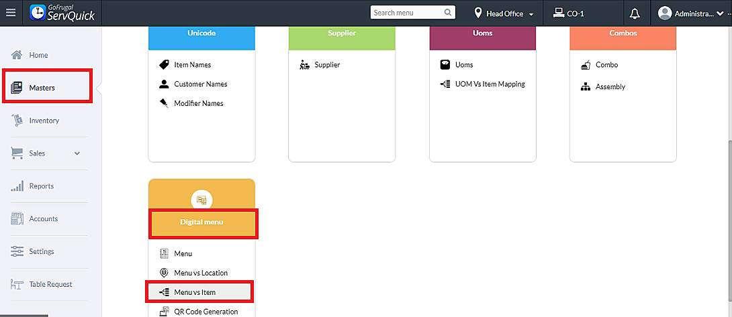Screen dimensions: 732x317
Task: Click the Digital menu card header
Action: [201, 222]
